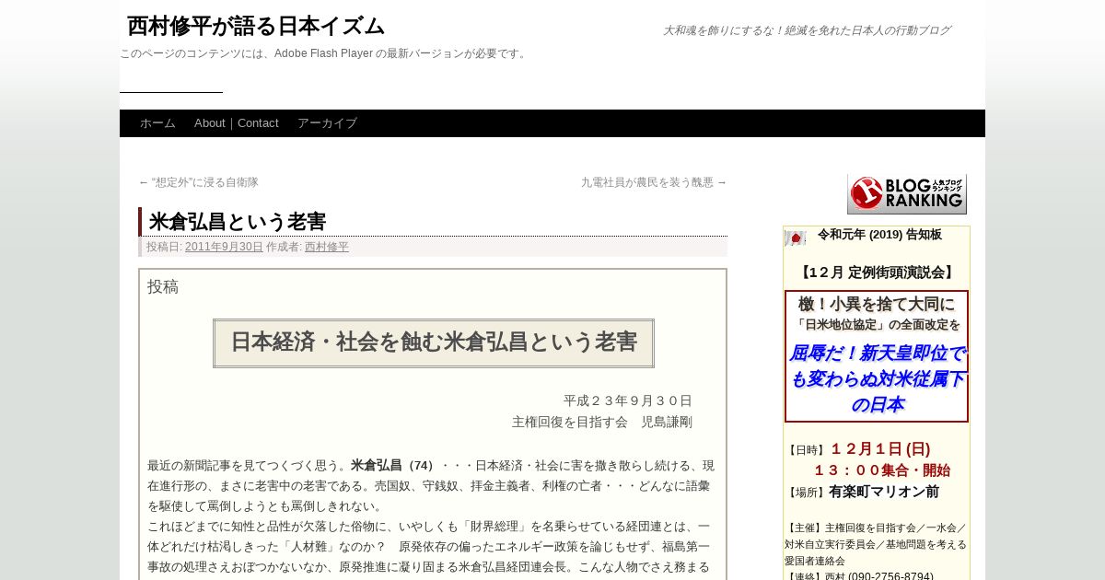Click 【１２月 定例街頭演説会】 heading
Screen dimensions: 1105x580
click(x=877, y=273)
